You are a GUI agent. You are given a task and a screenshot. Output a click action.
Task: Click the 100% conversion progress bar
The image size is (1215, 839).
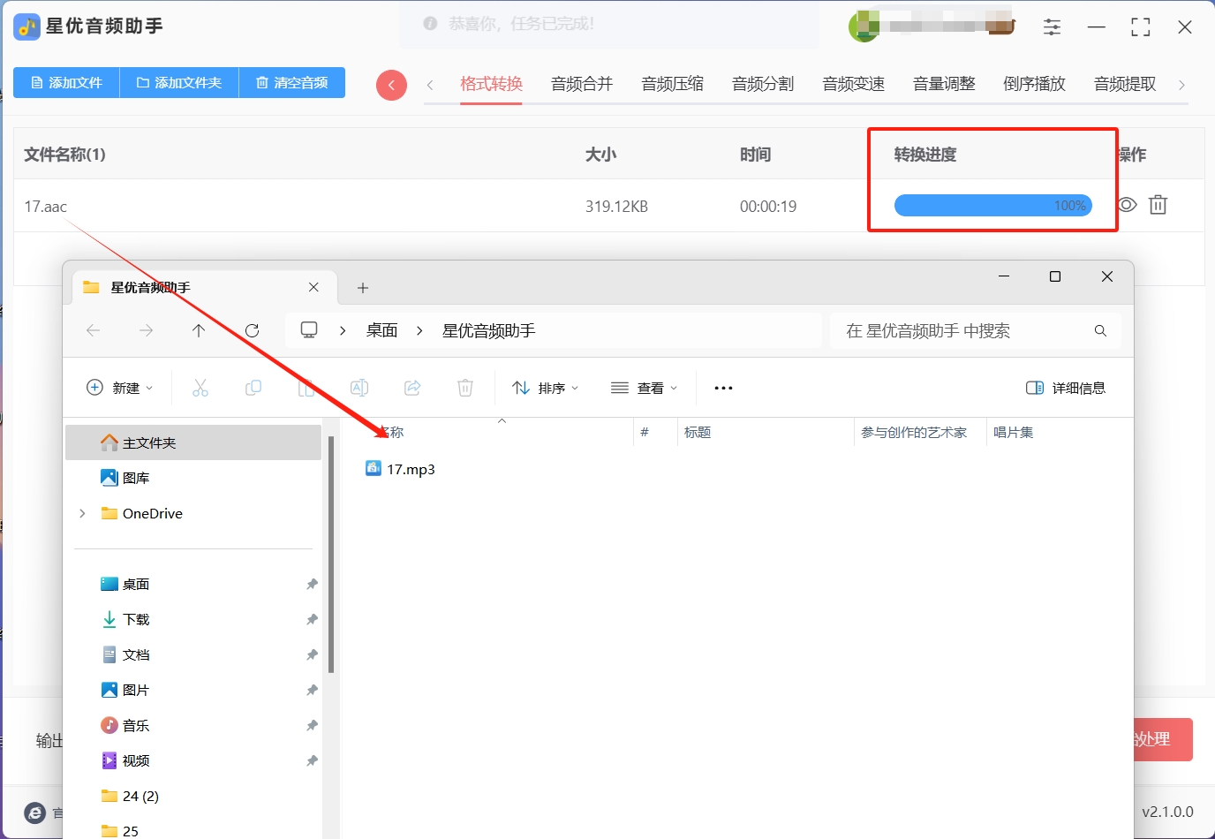[x=993, y=206]
